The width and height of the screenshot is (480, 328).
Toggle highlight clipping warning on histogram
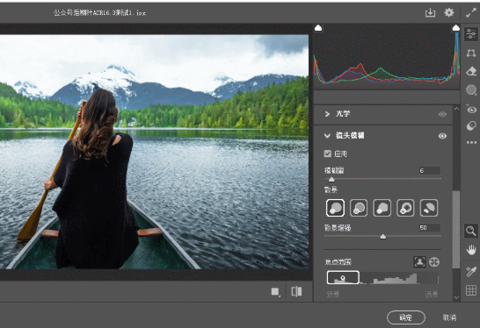coord(455,28)
